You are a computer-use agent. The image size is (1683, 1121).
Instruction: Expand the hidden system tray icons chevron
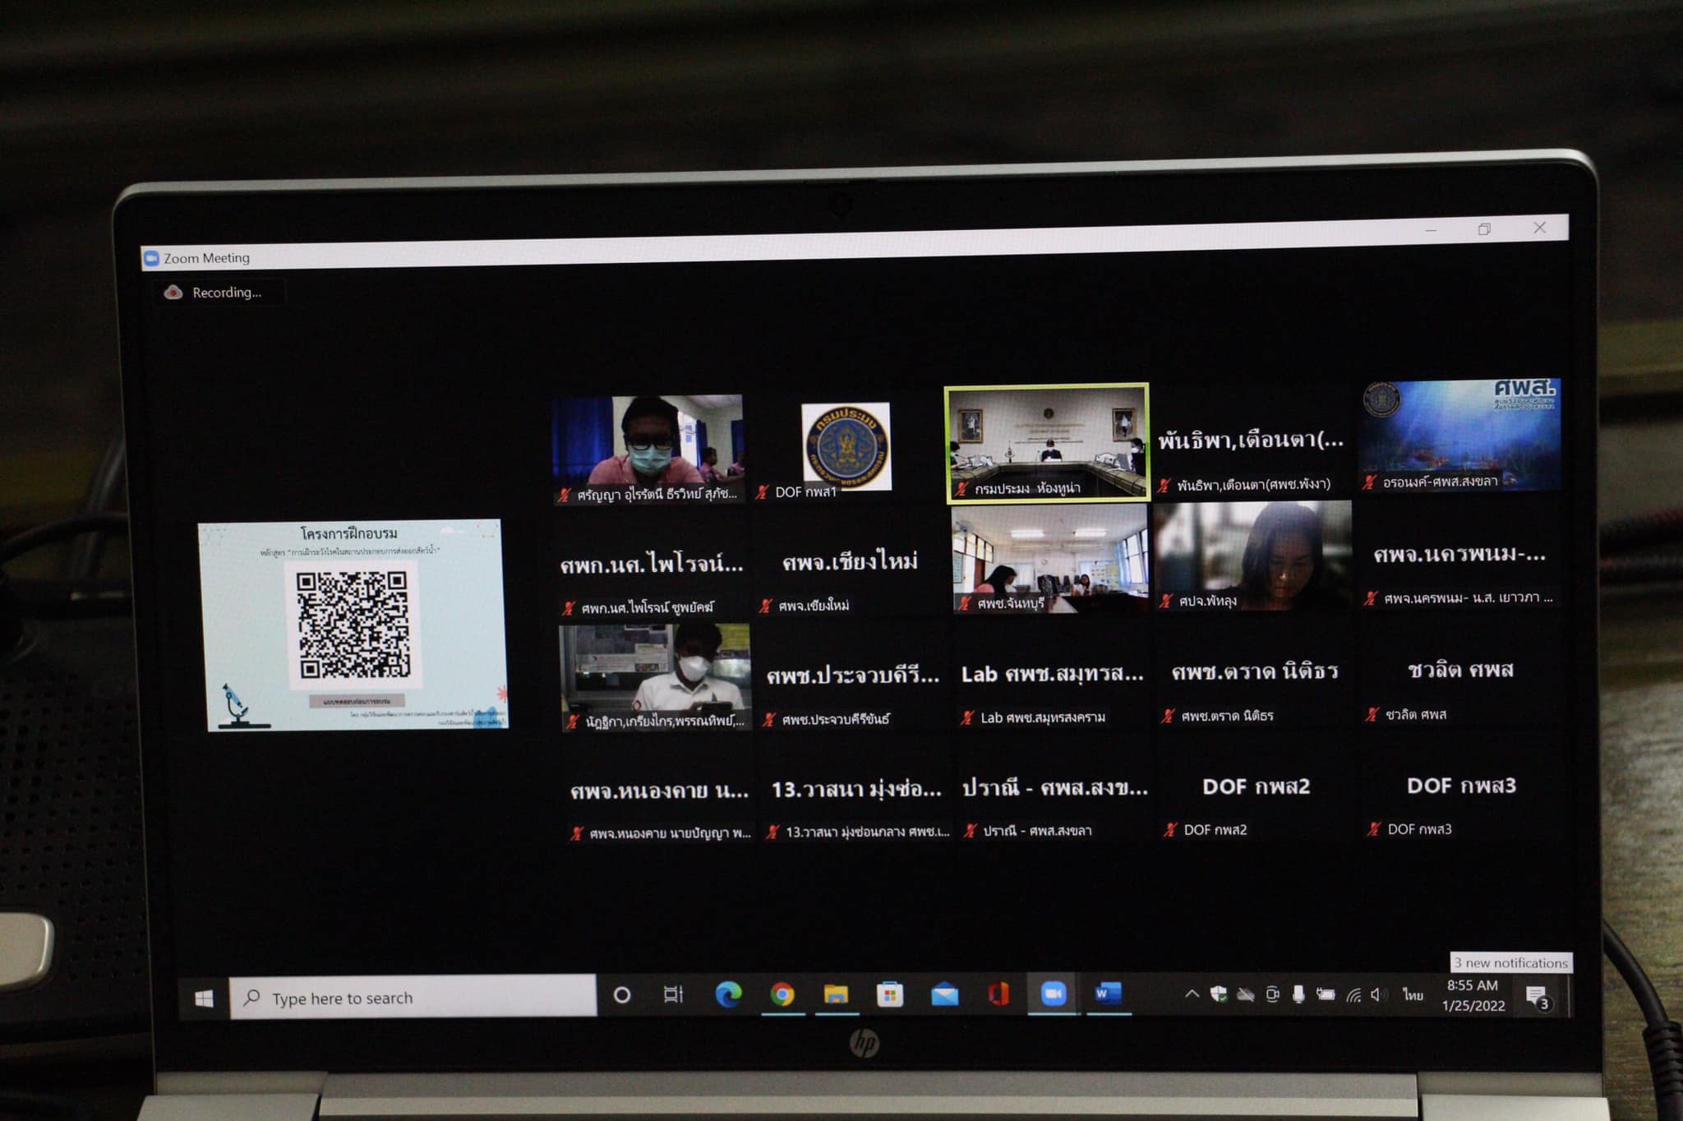pyautogui.click(x=1192, y=994)
